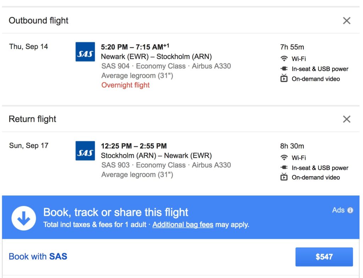
Task: Click return on-demand video icon
Action: tap(284, 177)
